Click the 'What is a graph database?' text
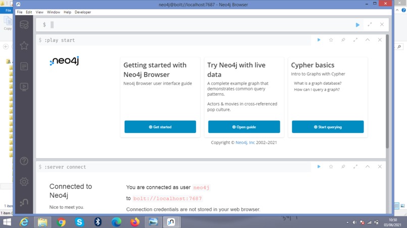 tap(318, 83)
